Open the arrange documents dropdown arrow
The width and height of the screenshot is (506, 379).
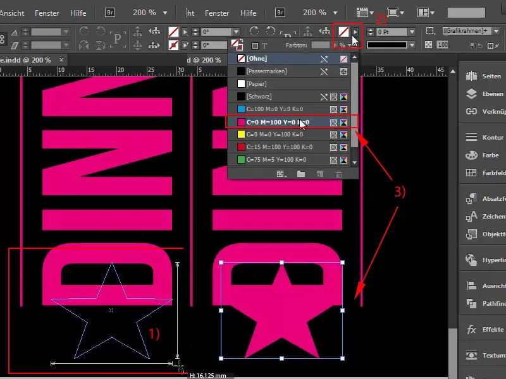pyautogui.click(x=432, y=13)
